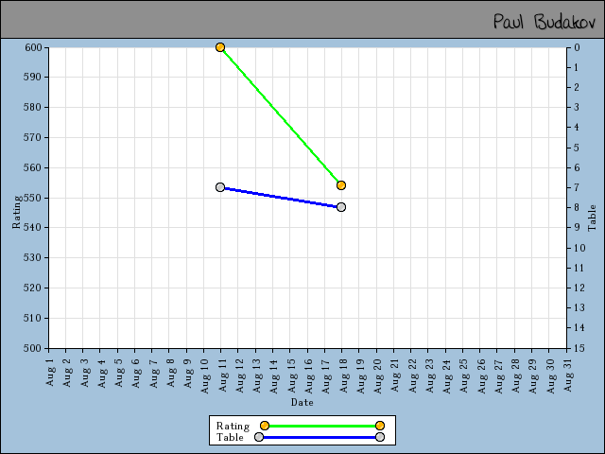Image resolution: width=605 pixels, height=454 pixels.
Task: Click the Date x-axis title
Action: [x=302, y=402]
